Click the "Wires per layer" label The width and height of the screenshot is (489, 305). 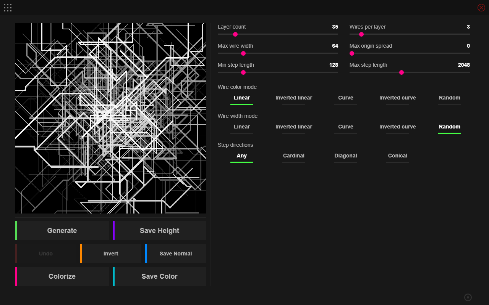pyautogui.click(x=368, y=27)
